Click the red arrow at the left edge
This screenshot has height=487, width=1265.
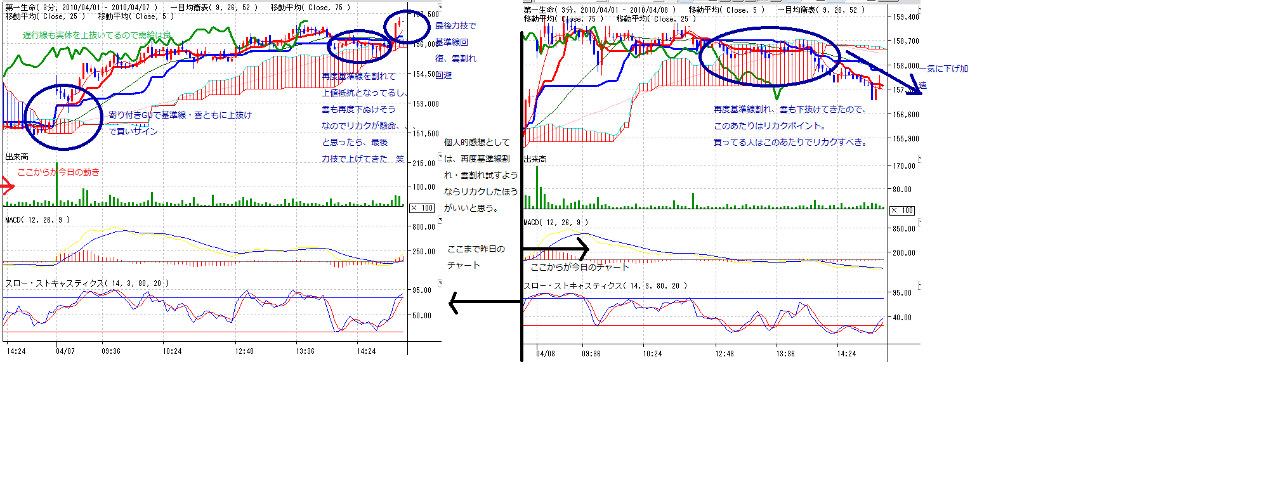pos(8,186)
